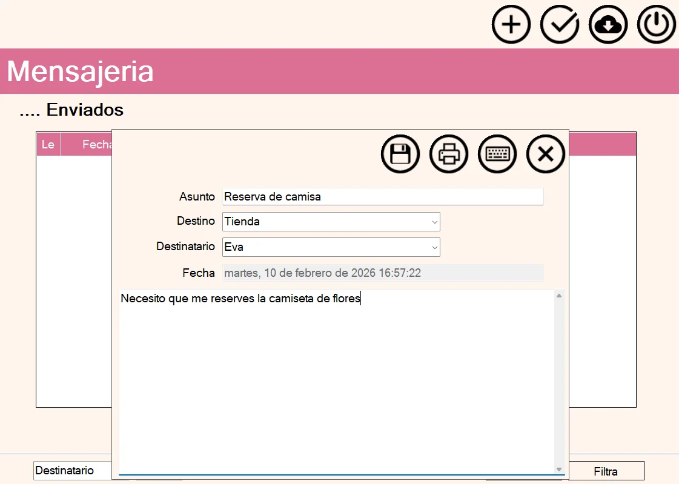
Task: Click the Fecha date field
Action: point(382,273)
